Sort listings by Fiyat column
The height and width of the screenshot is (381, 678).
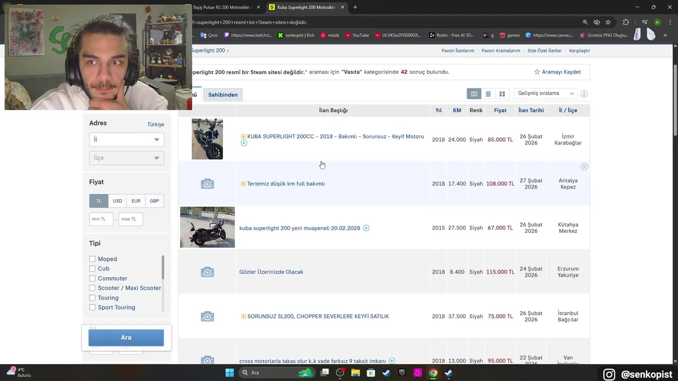click(x=500, y=111)
